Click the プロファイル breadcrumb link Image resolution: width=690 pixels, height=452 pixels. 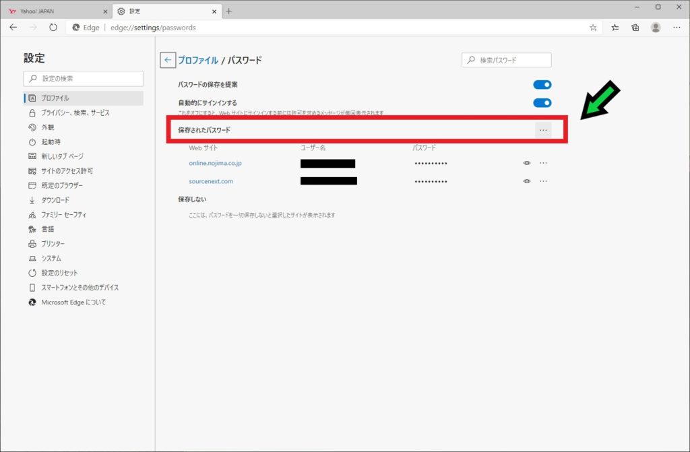[197, 60]
